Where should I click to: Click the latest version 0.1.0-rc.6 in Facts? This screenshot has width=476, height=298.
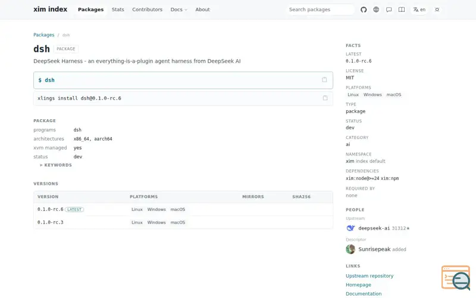pos(359,61)
